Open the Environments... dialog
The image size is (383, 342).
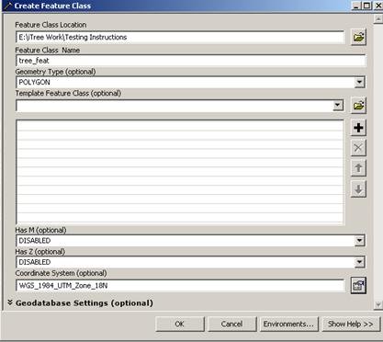coord(288,324)
